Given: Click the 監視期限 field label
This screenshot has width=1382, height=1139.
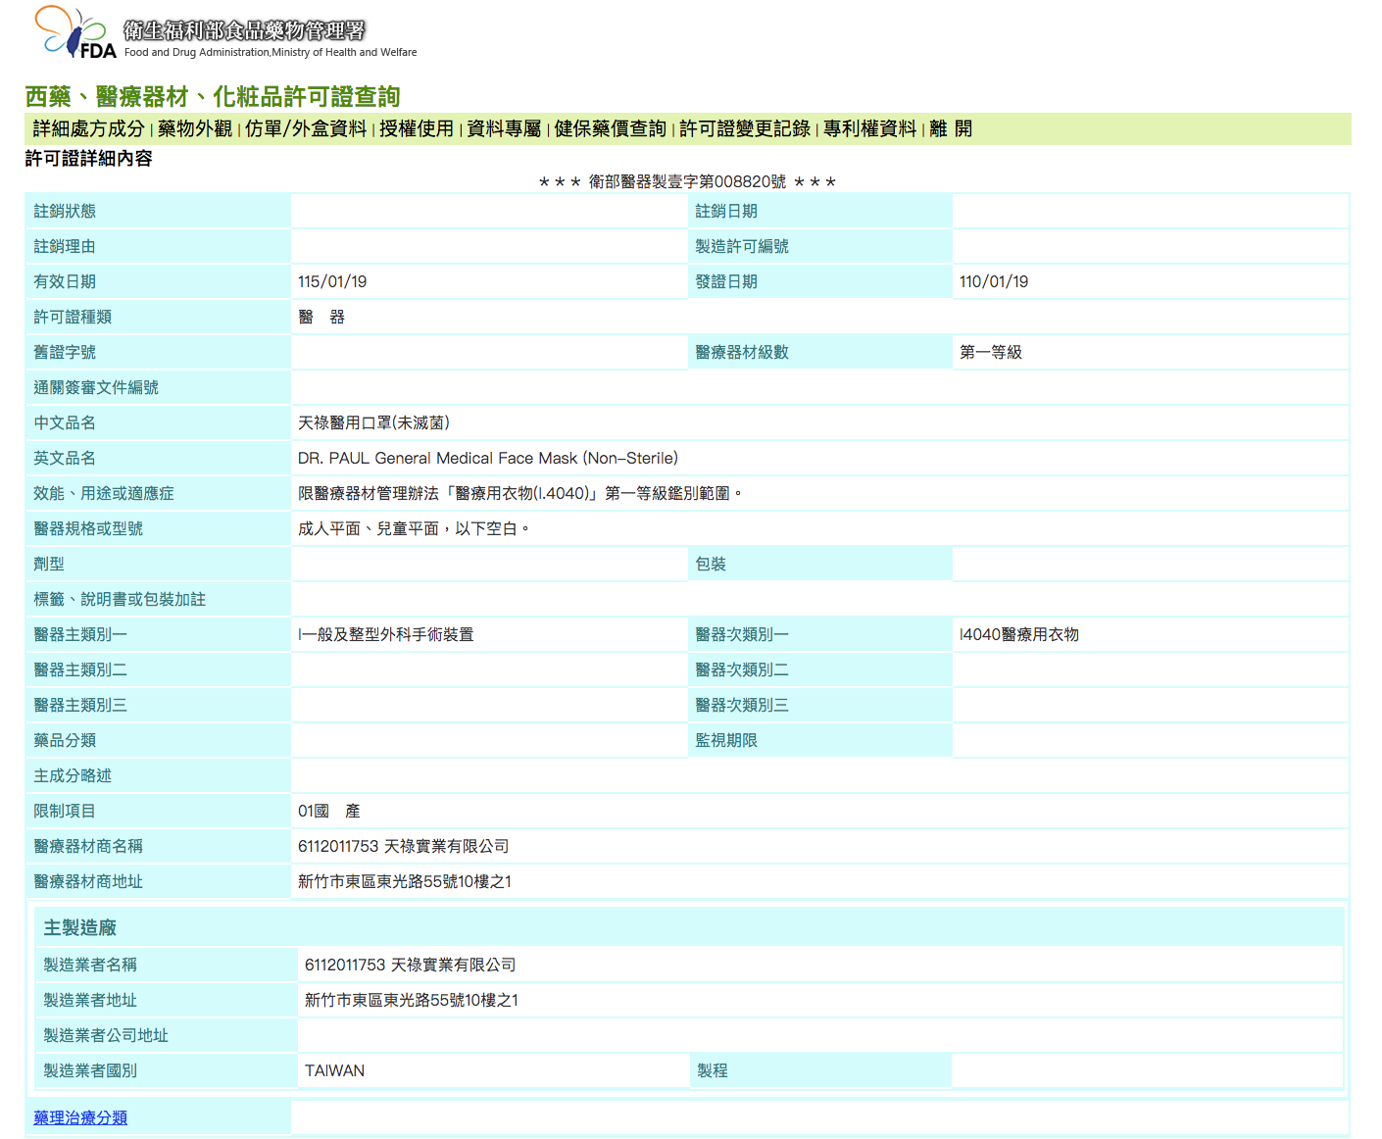Looking at the screenshot, I should (726, 740).
